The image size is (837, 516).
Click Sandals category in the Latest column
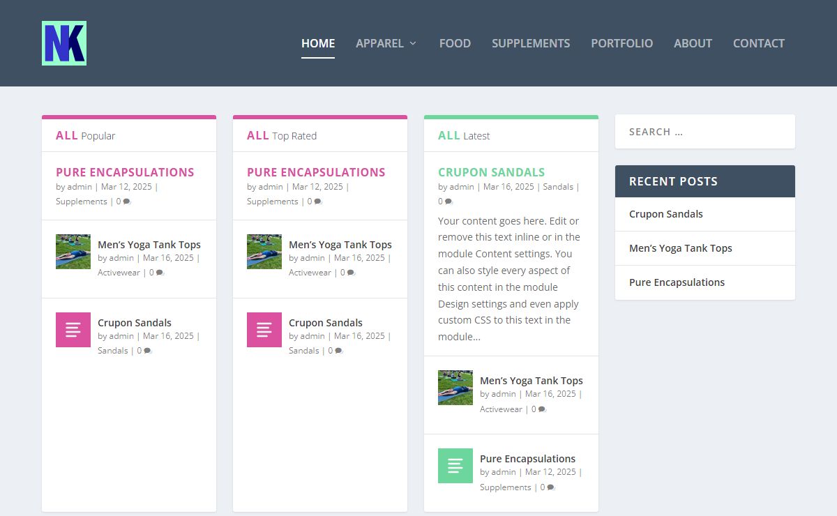click(558, 187)
